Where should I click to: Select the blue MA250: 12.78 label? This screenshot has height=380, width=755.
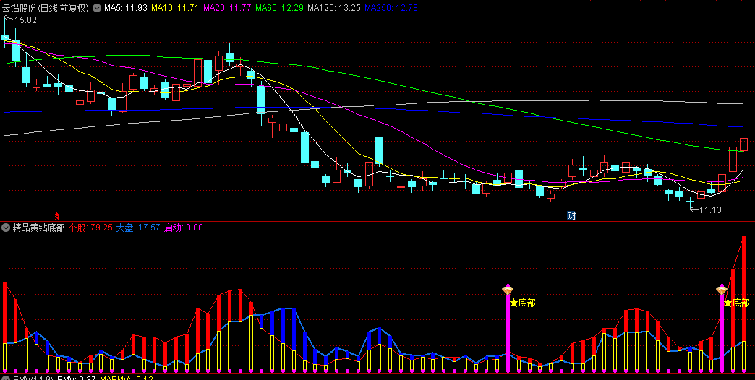point(391,8)
